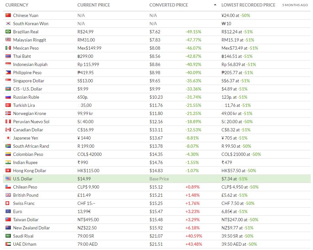This screenshot has height=250, width=313.
Task: Click the British Pound flag icon
Action: point(8,195)
